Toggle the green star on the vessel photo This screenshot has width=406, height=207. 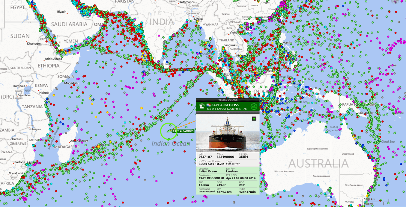pos(254,118)
